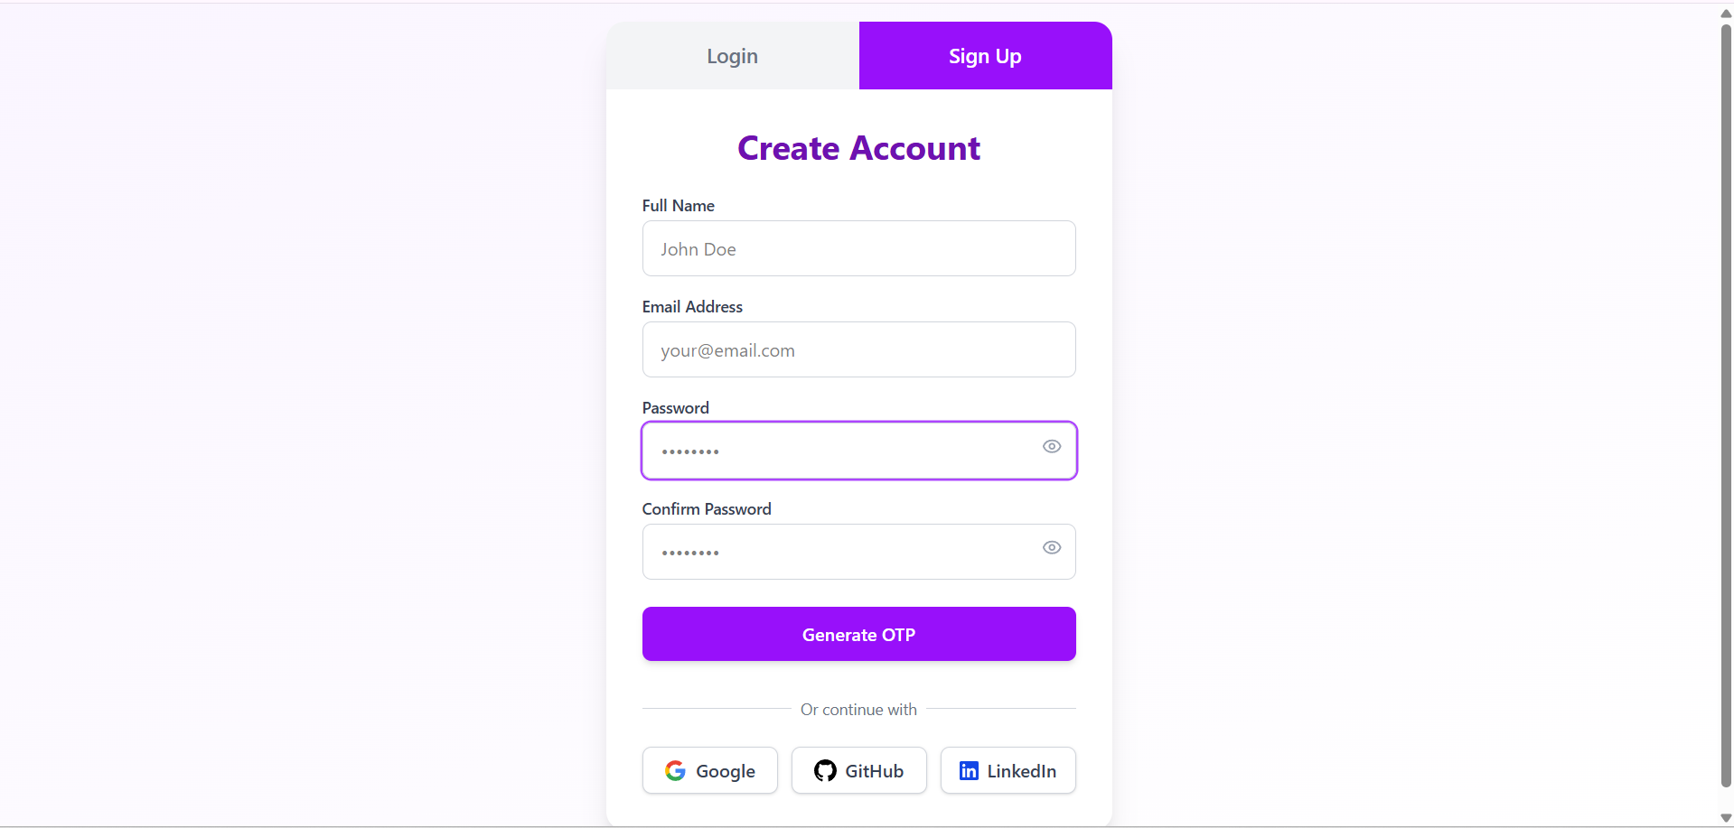
Task: Select the Sign Up tab
Action: pyautogui.click(x=986, y=56)
